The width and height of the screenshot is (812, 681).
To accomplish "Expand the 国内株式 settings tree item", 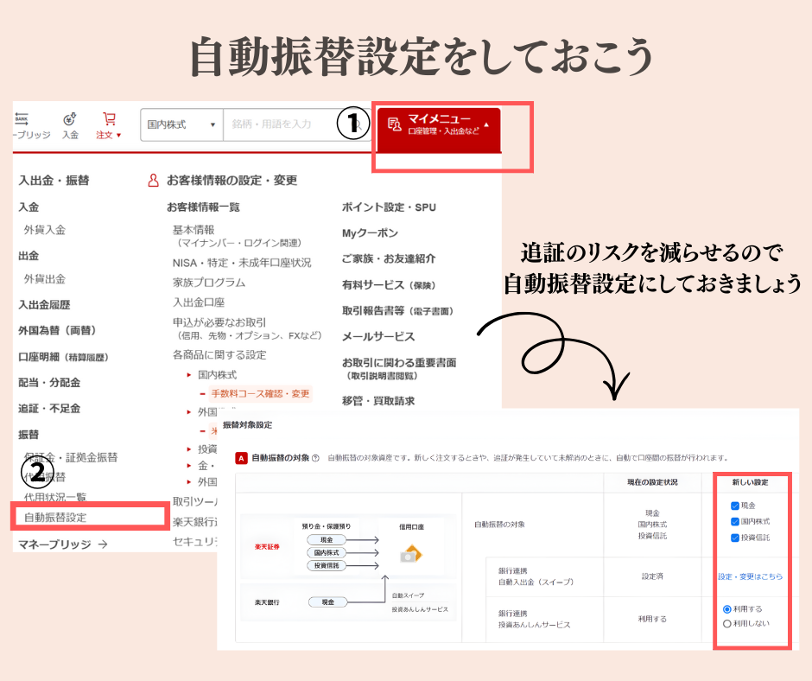I will [x=189, y=375].
